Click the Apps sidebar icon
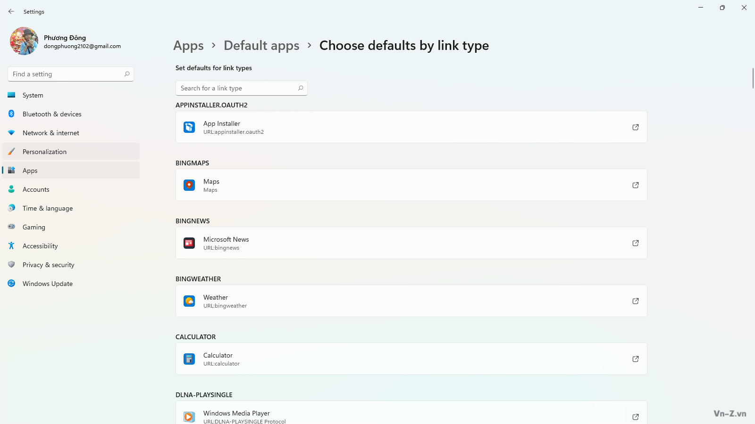 pos(11,170)
